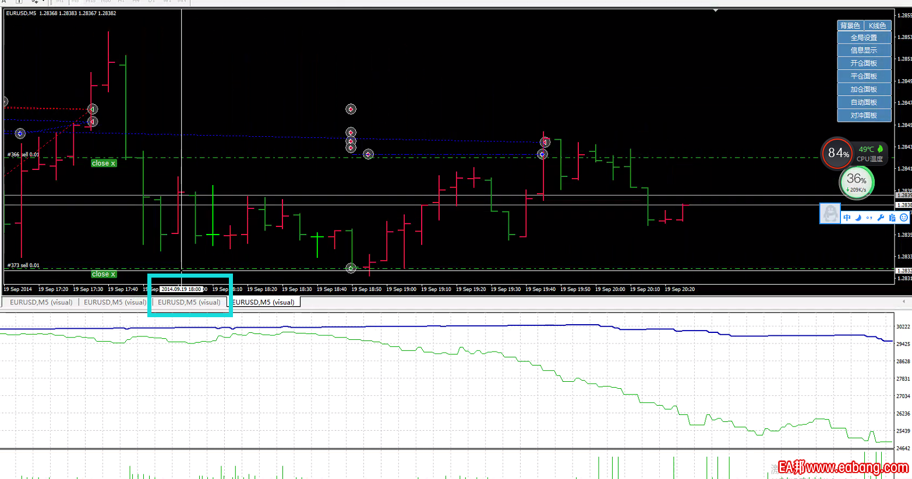912x479 pixels.
Task: Open the 对冲面板 hedge panel
Action: click(x=864, y=115)
